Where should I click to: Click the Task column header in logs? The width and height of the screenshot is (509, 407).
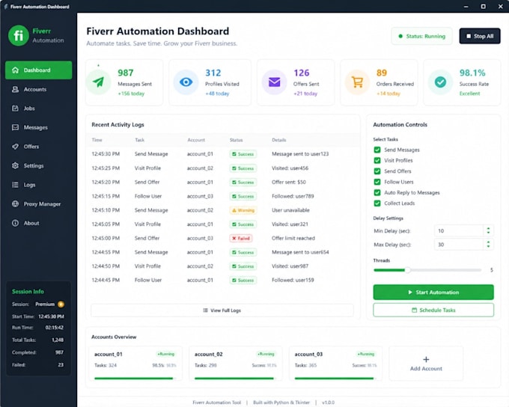click(139, 140)
